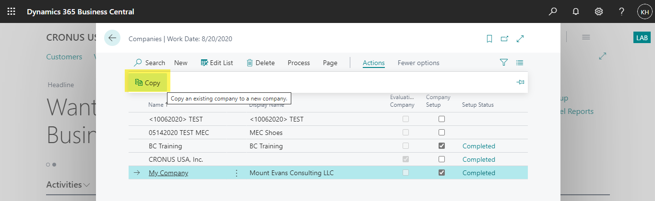Screen dimensions: 655x201
Task: Open hamburger menu in background page
Action: [586, 37]
